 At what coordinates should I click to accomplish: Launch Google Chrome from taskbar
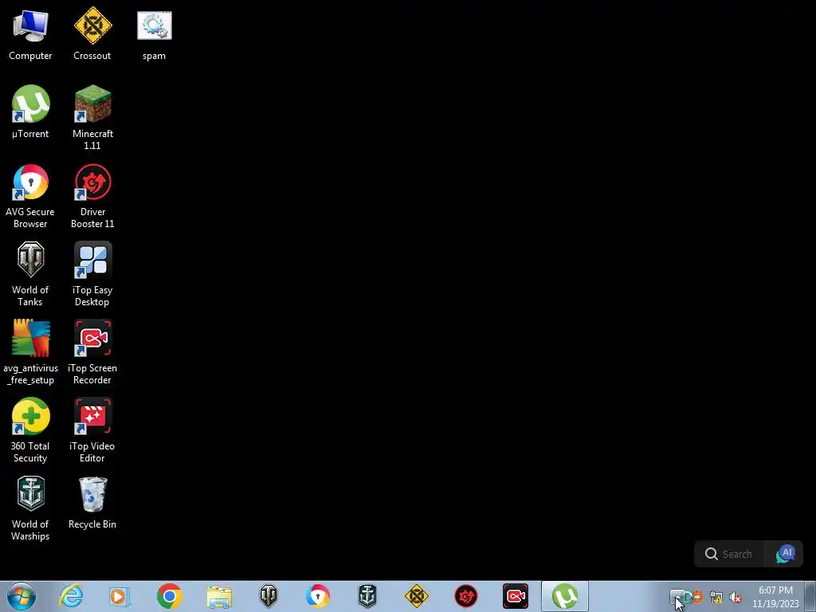click(169, 596)
